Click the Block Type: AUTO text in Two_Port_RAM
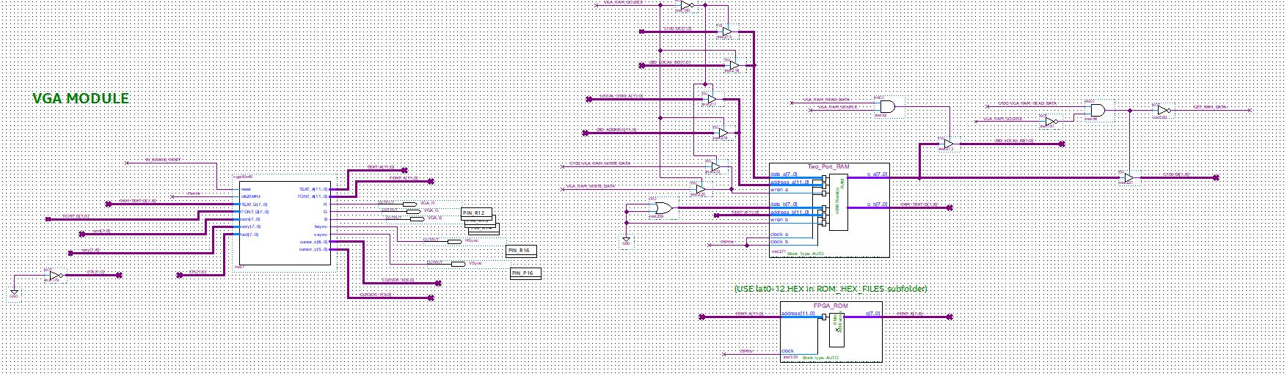 click(x=805, y=252)
